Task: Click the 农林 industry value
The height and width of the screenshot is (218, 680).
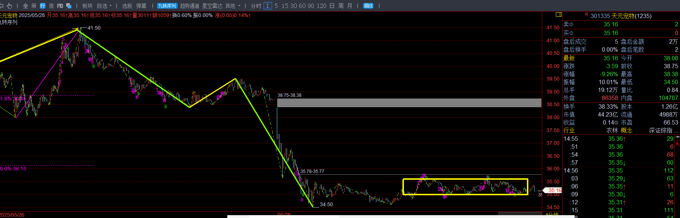Action: click(x=612, y=130)
